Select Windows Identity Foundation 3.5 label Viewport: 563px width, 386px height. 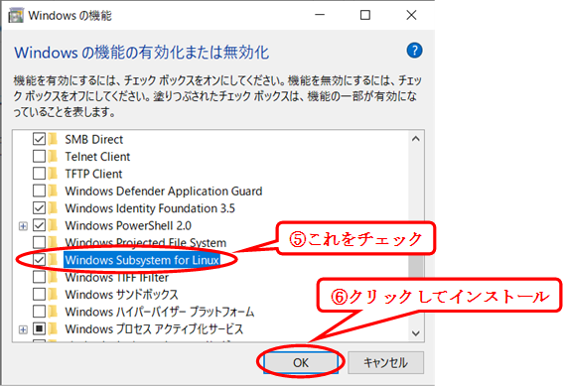[x=150, y=208]
